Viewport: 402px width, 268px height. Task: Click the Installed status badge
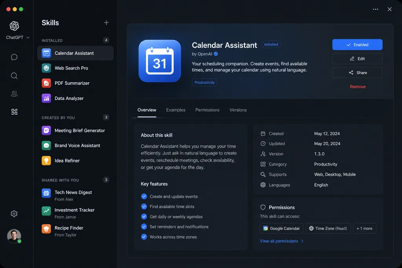coord(271,44)
